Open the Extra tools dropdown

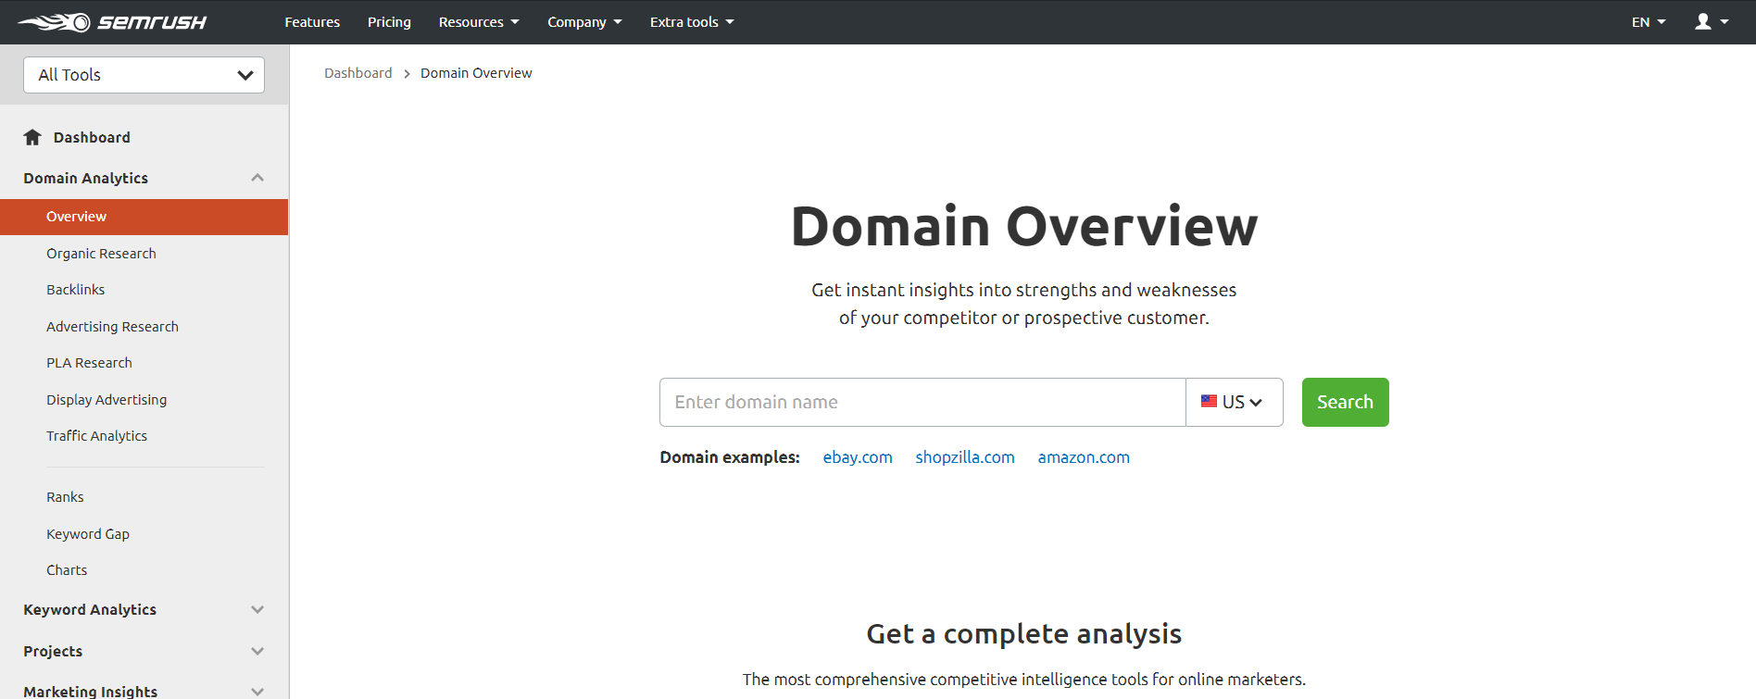[692, 22]
